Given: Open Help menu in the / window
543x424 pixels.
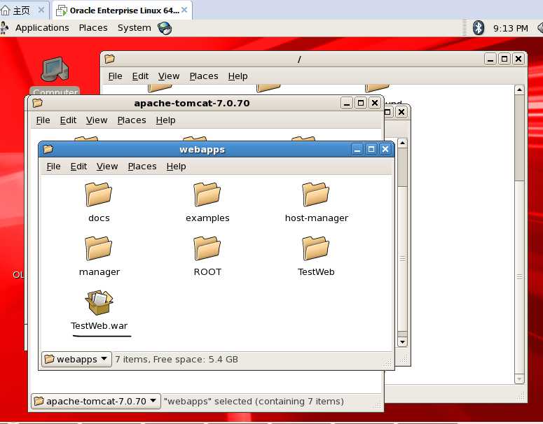Looking at the screenshot, I should pyautogui.click(x=238, y=76).
